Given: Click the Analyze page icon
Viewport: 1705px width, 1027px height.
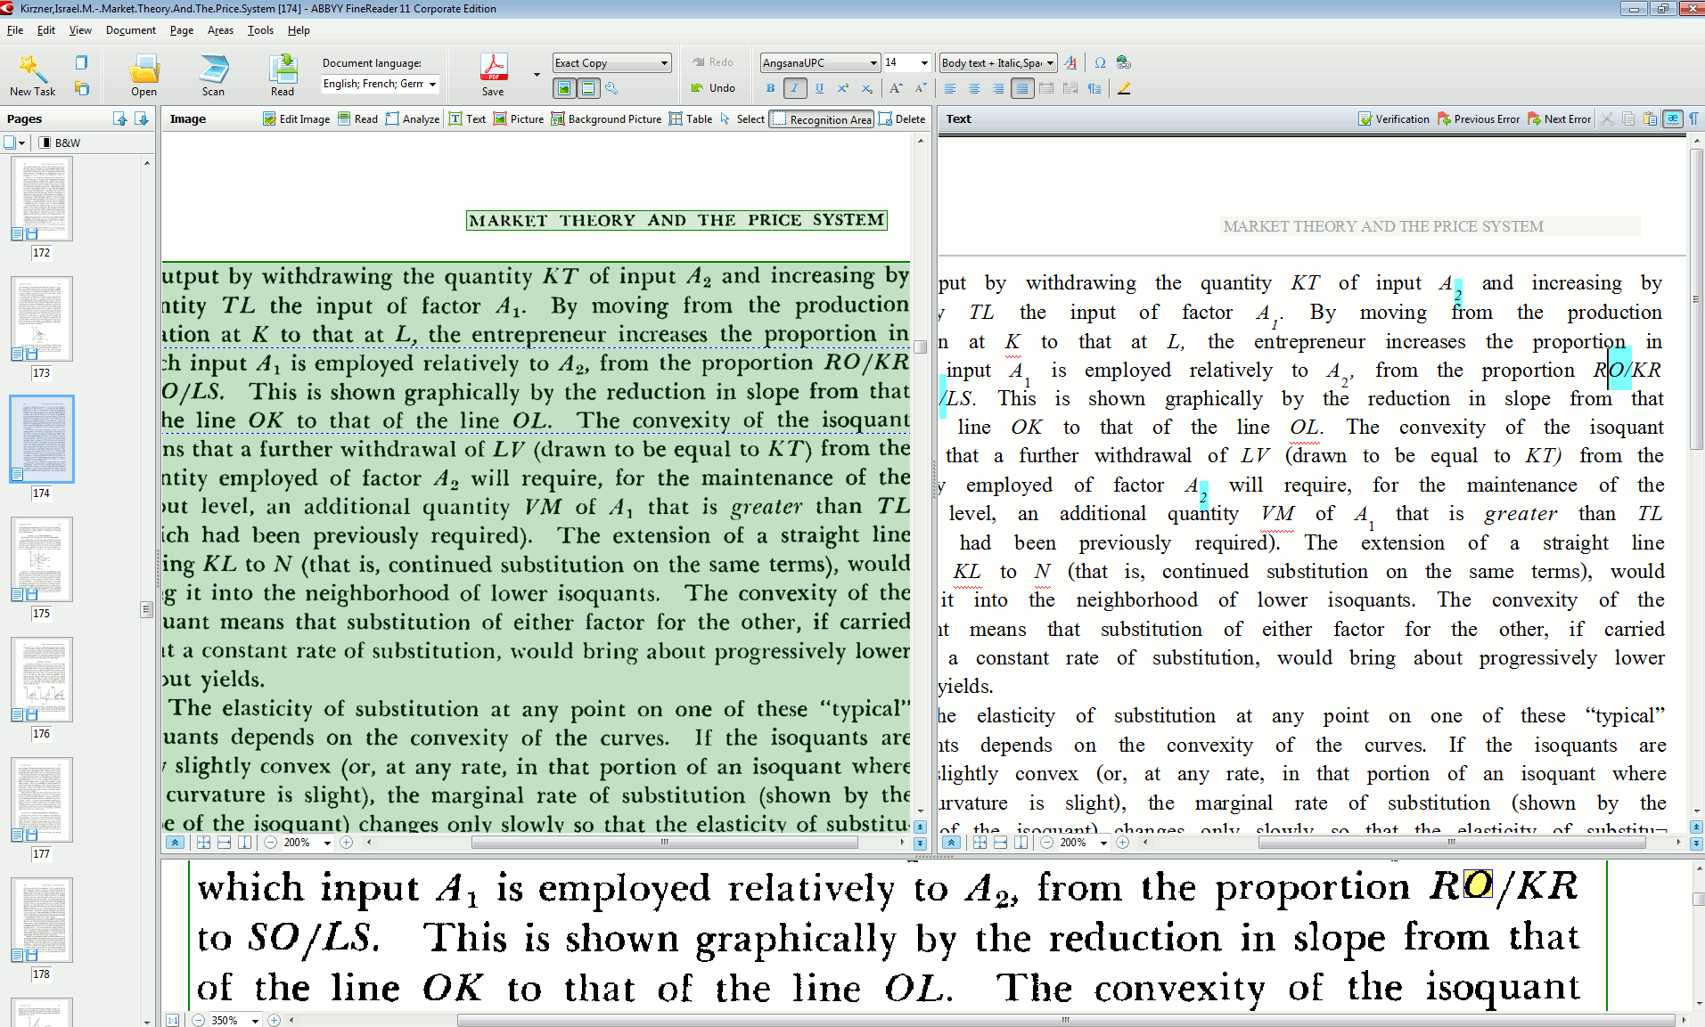Looking at the screenshot, I should (413, 119).
